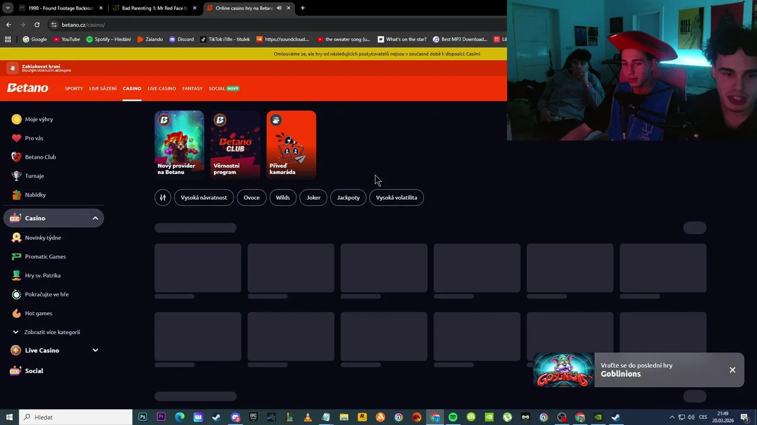
Task: Select the Casino nav tab
Action: point(132,89)
